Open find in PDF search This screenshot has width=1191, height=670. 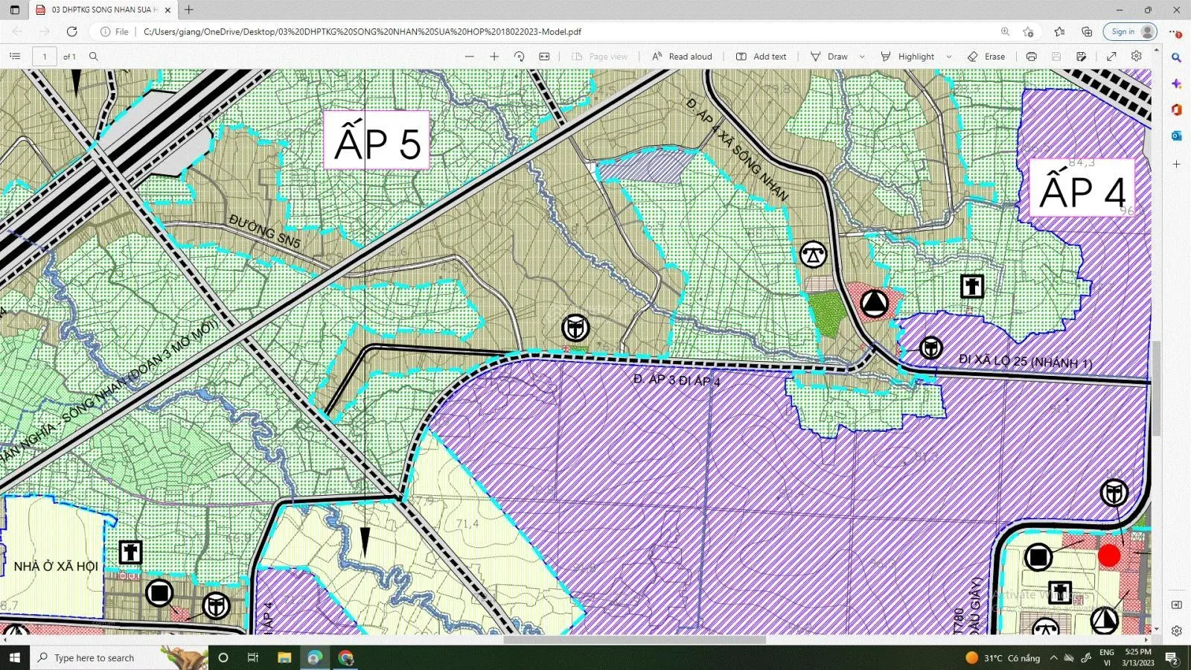[x=93, y=57]
